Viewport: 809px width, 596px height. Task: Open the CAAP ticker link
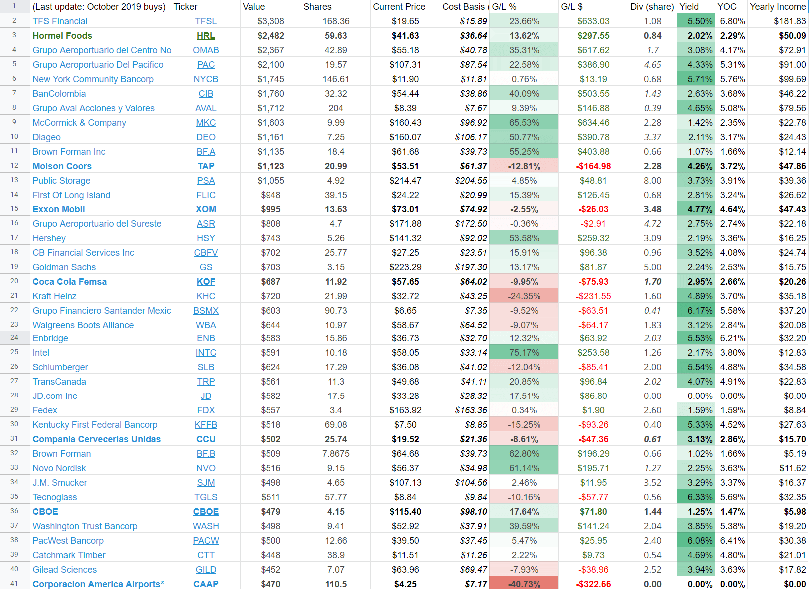pyautogui.click(x=206, y=584)
